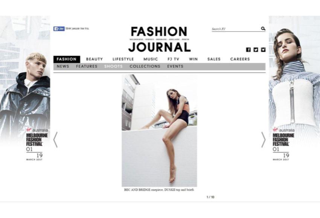Click the model photo in the gallery
This screenshot has height=218, width=320.
click(x=159, y=130)
